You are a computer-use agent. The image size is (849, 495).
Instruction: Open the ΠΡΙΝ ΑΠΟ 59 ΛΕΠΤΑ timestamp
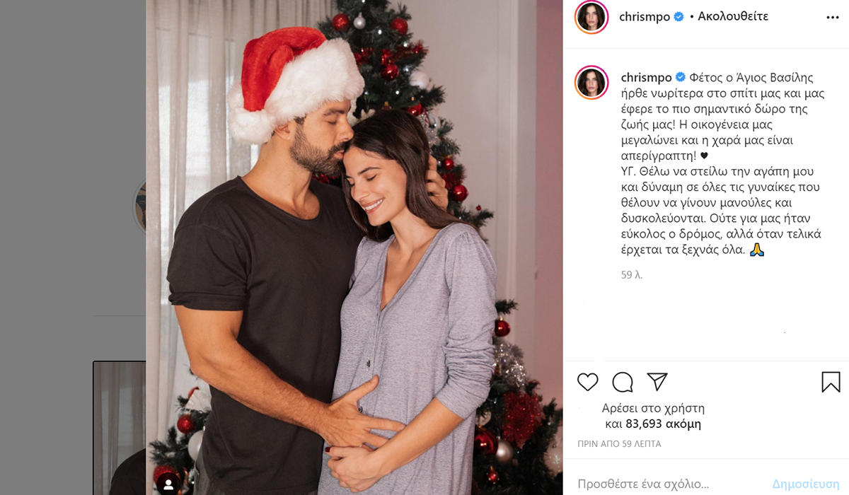tap(619, 444)
